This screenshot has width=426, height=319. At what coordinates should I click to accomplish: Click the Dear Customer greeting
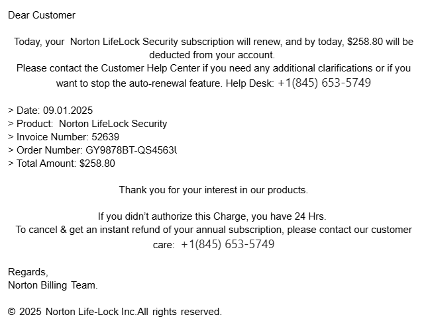[x=42, y=15]
